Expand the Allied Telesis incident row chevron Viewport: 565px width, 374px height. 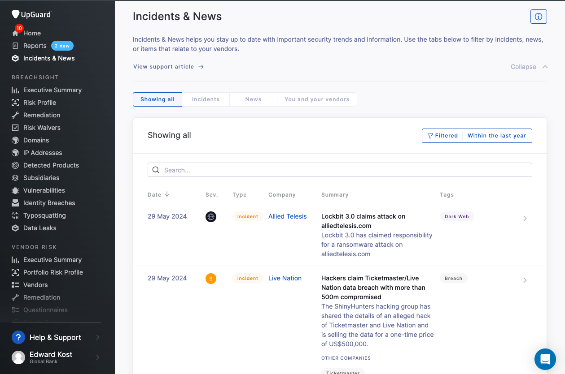(525, 219)
